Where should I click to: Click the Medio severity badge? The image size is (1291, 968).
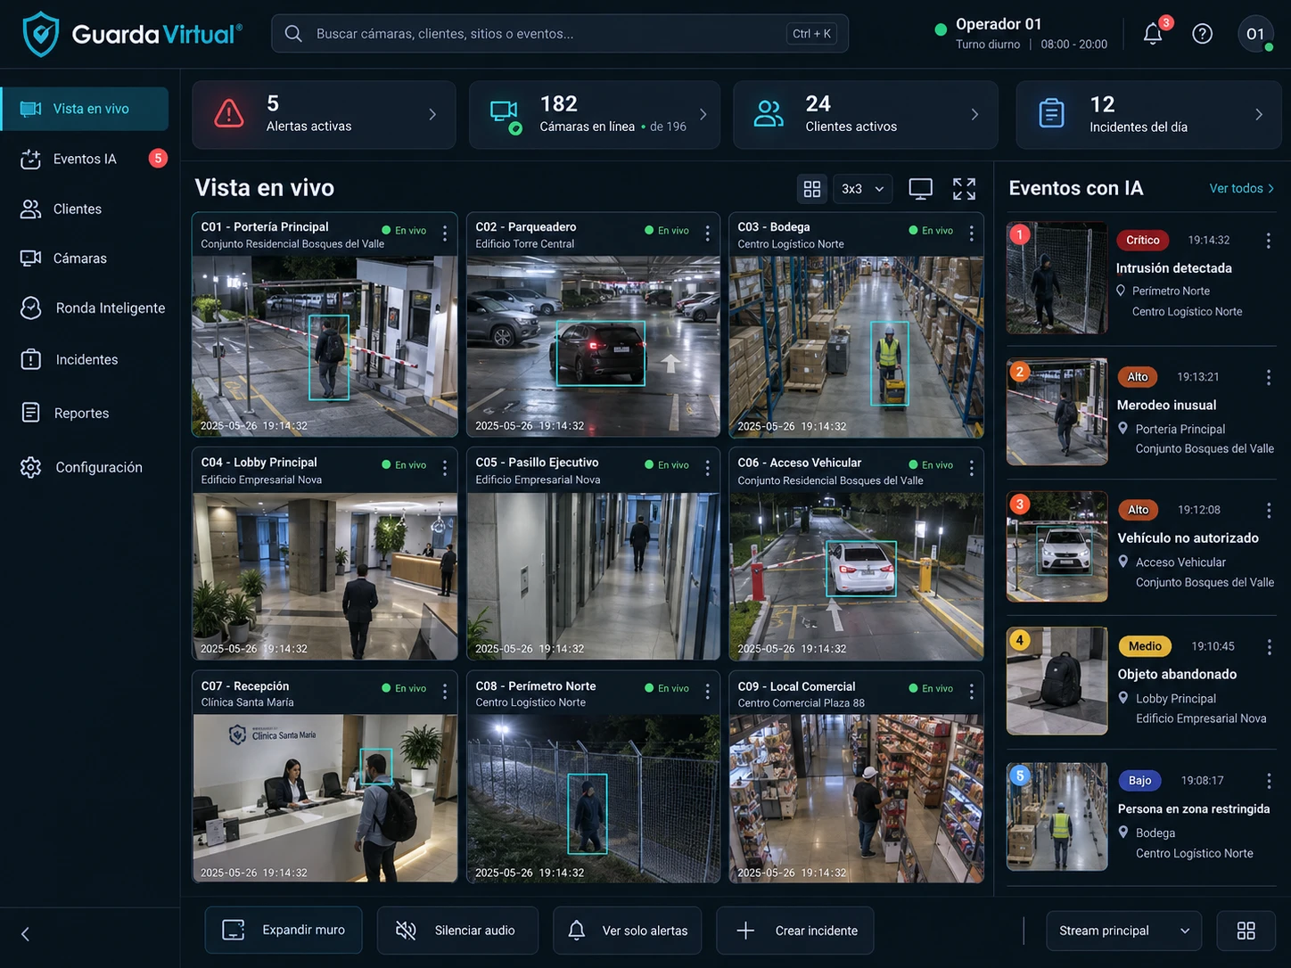click(1145, 646)
